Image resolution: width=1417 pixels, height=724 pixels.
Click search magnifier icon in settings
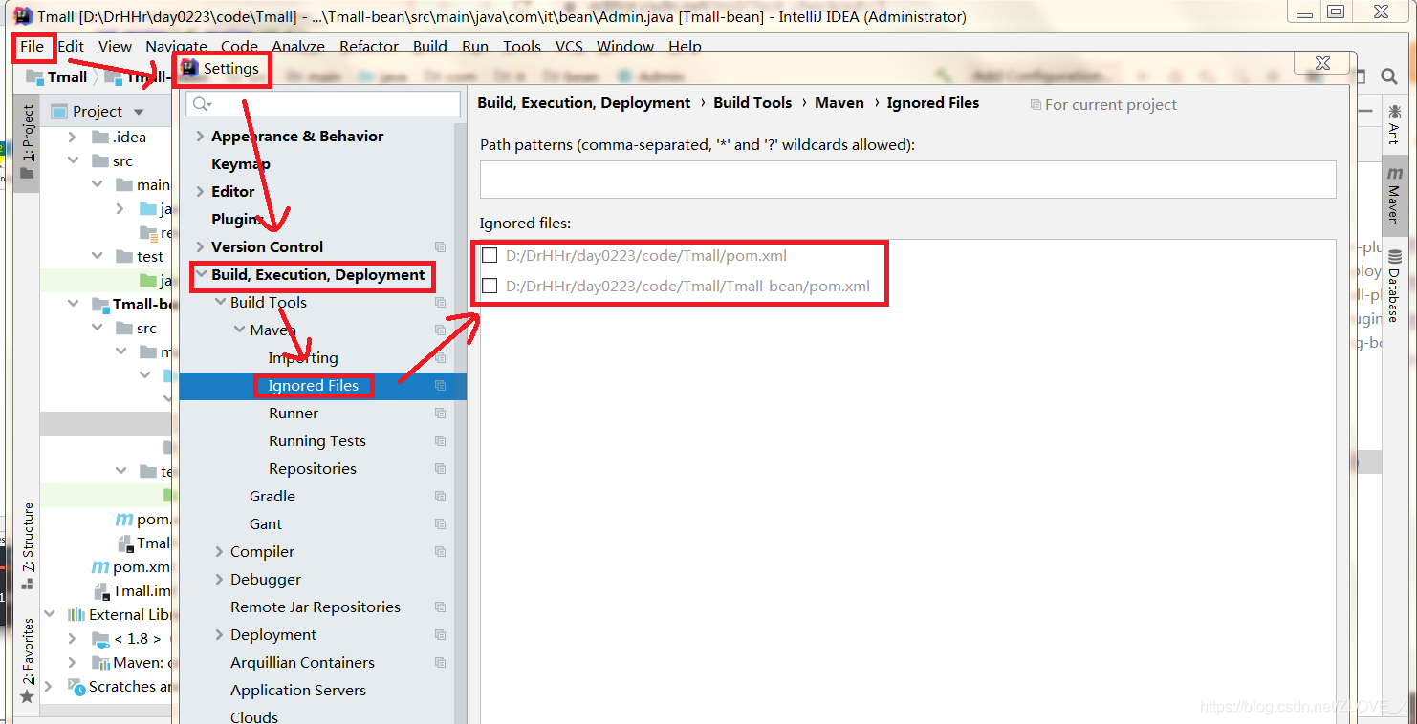201,104
